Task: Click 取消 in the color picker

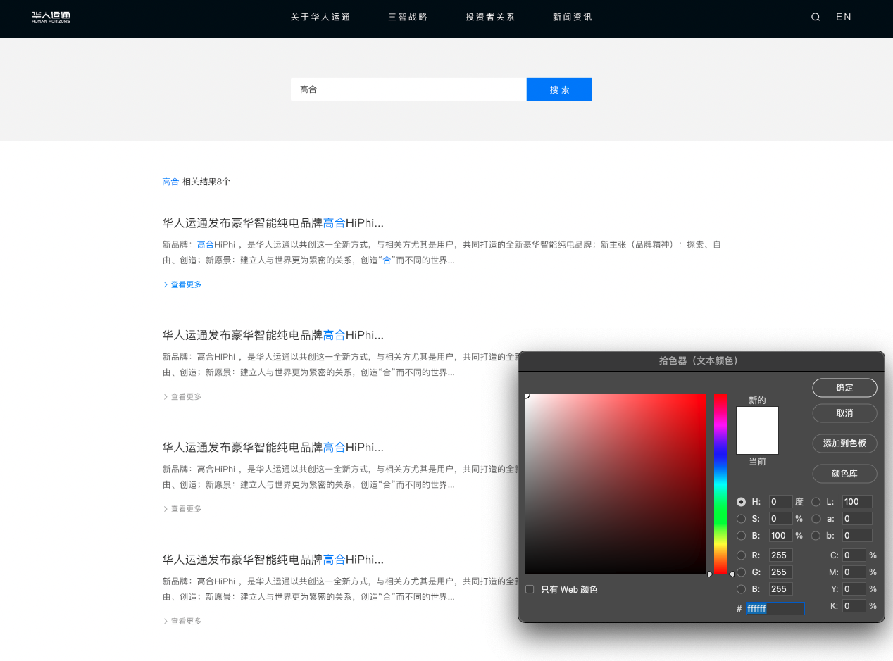Action: [x=844, y=413]
